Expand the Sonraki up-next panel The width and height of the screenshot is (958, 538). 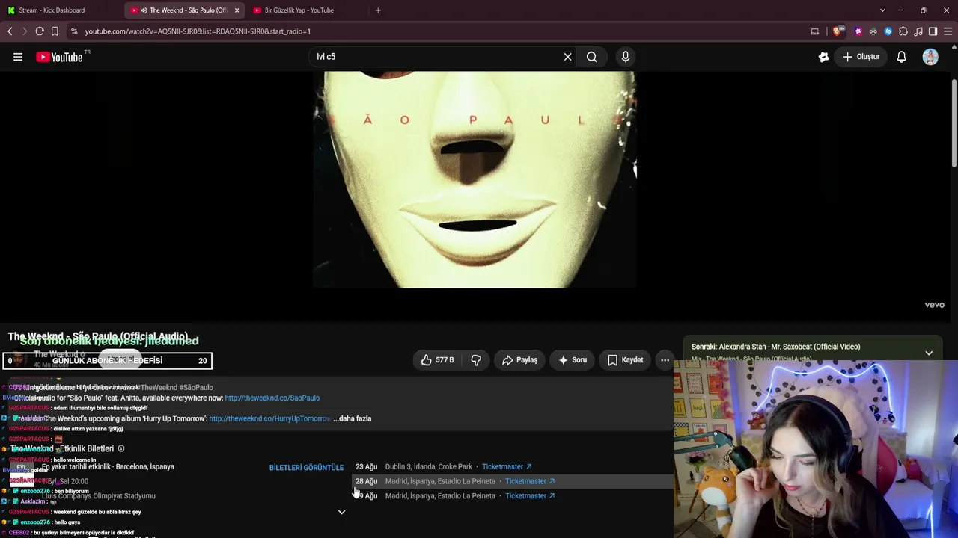pos(929,353)
